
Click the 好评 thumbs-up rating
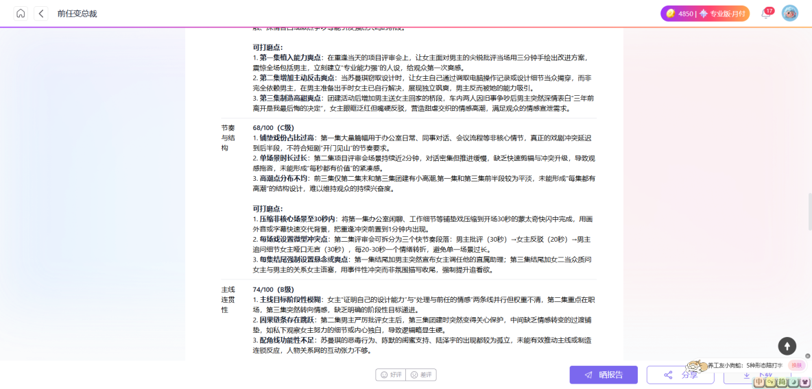point(391,375)
